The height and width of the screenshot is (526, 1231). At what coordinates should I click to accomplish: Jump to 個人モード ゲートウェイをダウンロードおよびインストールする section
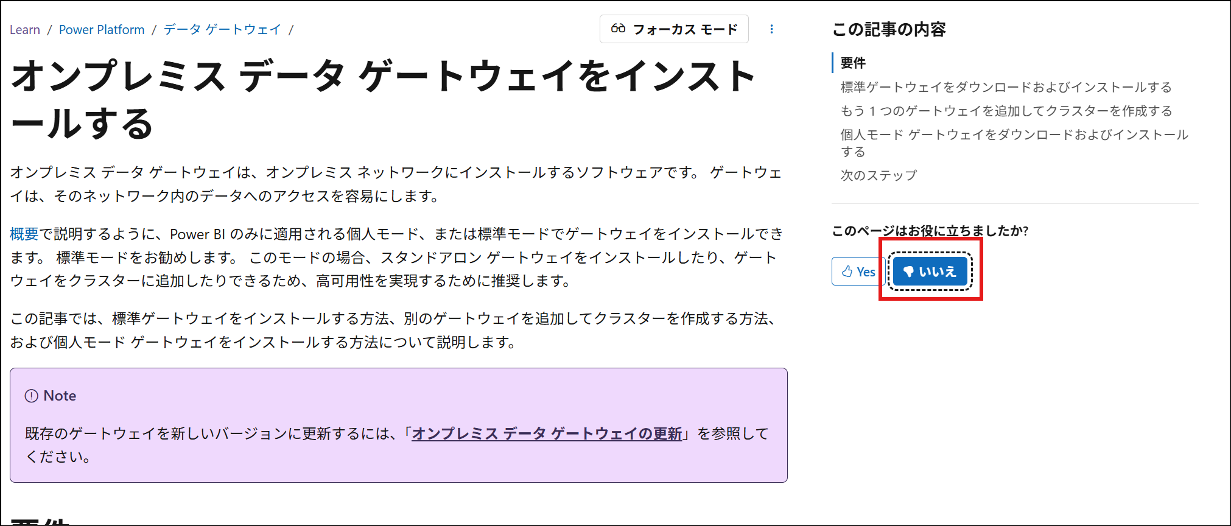pyautogui.click(x=1014, y=142)
